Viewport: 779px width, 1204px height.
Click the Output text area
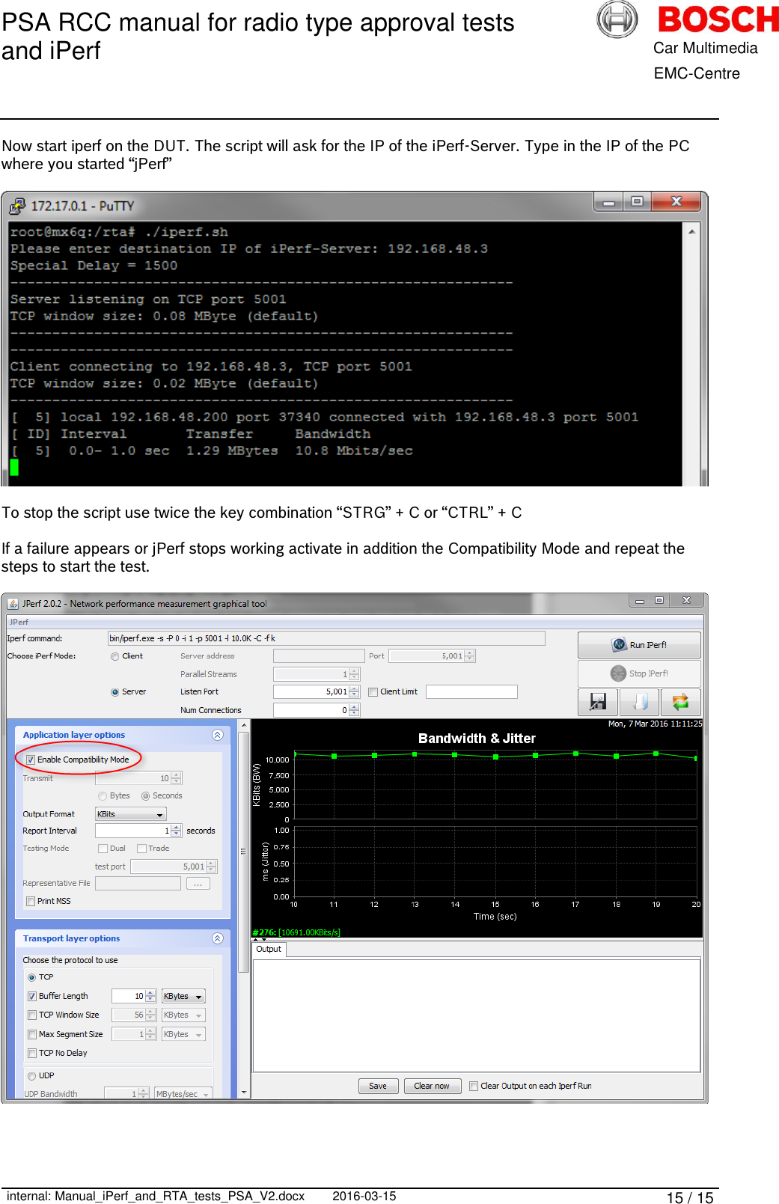tap(477, 1015)
